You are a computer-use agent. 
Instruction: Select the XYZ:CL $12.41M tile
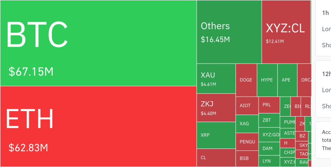[x=286, y=32]
